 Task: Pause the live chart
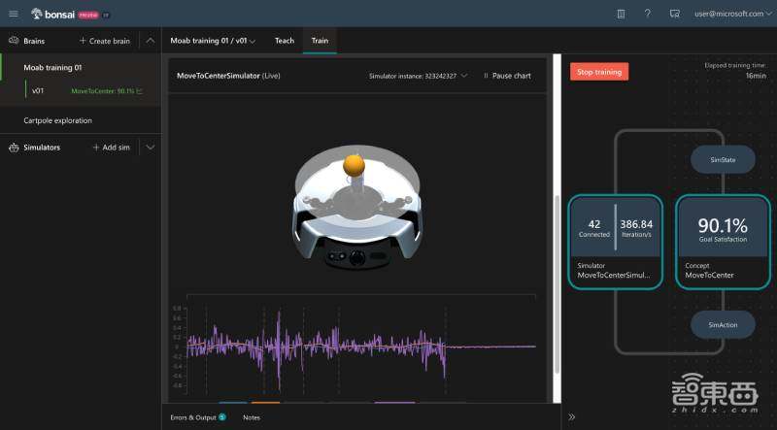click(507, 76)
